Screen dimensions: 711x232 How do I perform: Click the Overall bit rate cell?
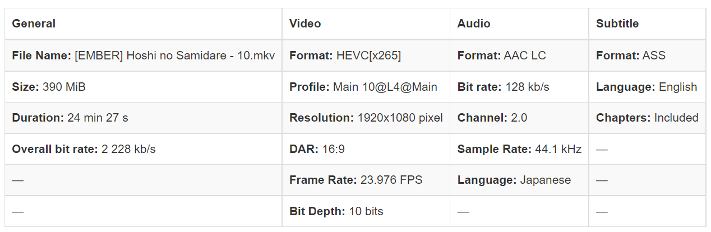click(84, 149)
